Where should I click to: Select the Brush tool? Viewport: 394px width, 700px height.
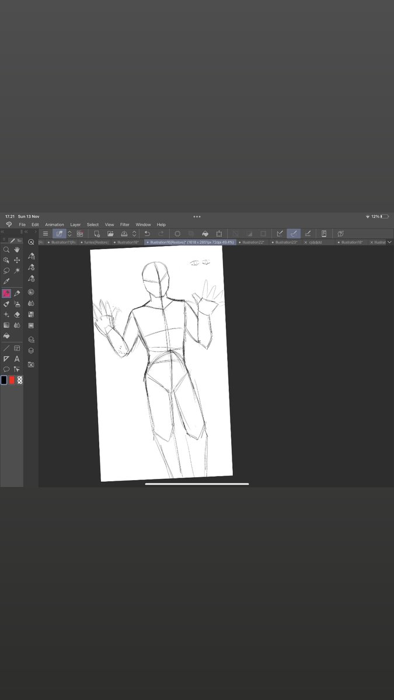[6, 304]
